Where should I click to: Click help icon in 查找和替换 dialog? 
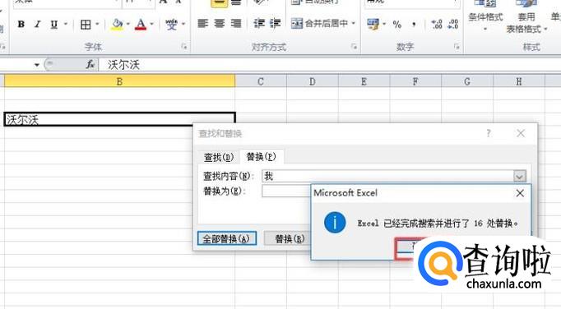click(x=489, y=133)
